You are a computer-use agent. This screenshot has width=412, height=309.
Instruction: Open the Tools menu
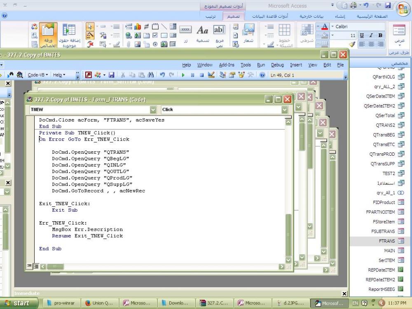246,65
